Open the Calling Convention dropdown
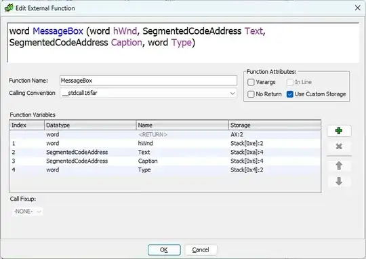The image size is (366, 259). pos(148,93)
